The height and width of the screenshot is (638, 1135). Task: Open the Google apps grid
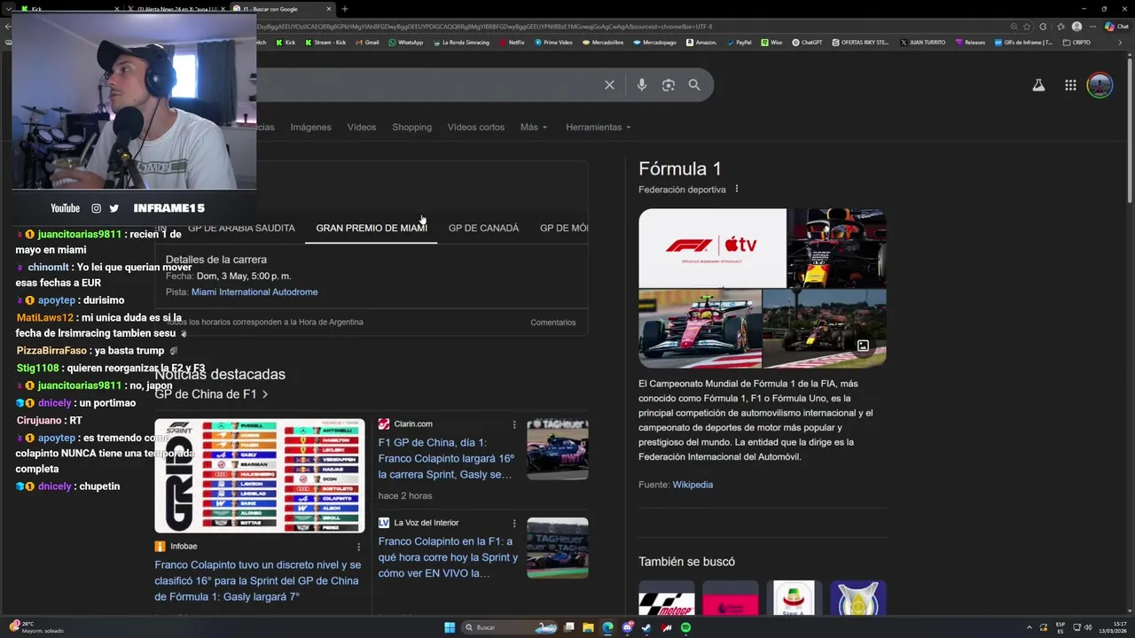point(1070,85)
